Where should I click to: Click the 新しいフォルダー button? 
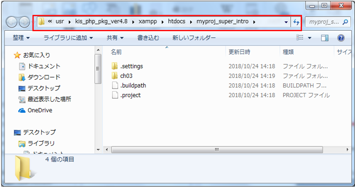[x=194, y=38]
